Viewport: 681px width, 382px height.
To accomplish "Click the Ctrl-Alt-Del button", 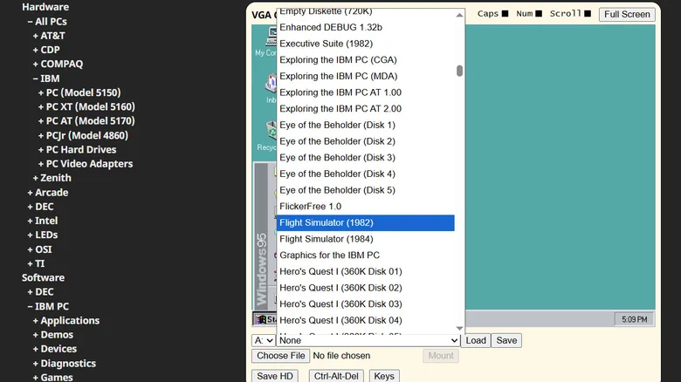I will tap(335, 376).
